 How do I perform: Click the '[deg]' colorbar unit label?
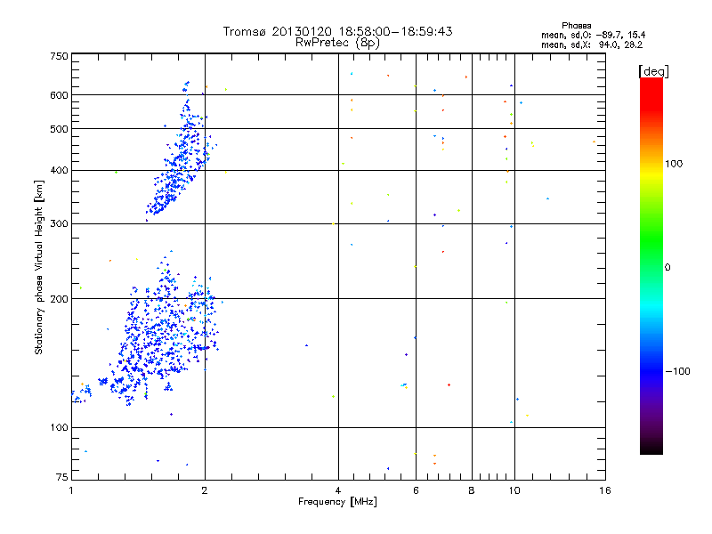[x=653, y=72]
